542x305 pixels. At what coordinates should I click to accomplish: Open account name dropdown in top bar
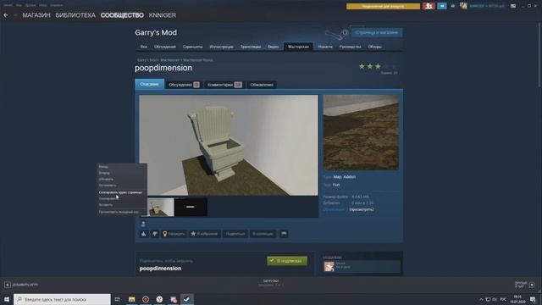[486, 6]
